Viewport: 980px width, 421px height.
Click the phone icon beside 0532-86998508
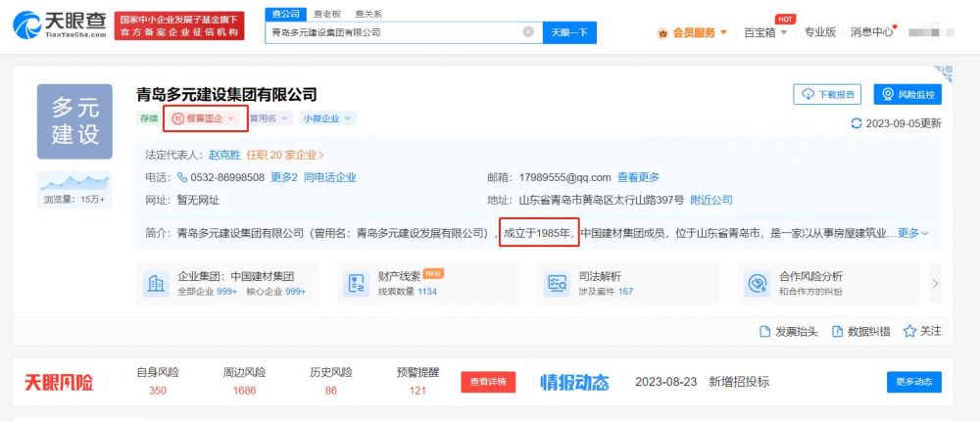pyautogui.click(x=182, y=177)
